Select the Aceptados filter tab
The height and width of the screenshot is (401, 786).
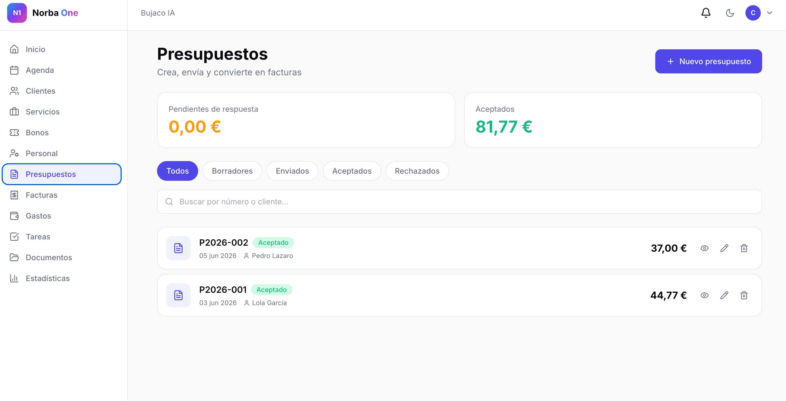pyautogui.click(x=352, y=171)
